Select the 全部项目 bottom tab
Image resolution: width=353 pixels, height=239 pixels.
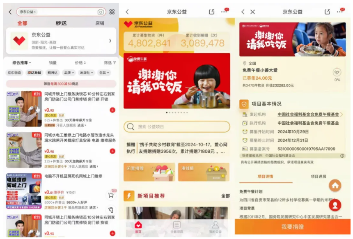177,227
